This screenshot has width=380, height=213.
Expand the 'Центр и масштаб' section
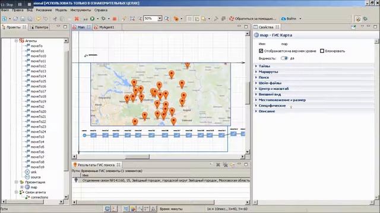click(x=256, y=89)
